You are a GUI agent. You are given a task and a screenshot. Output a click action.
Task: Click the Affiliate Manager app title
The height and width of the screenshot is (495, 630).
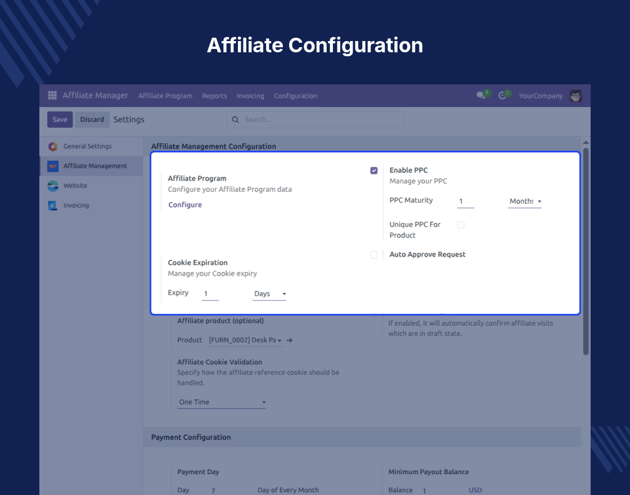[x=95, y=95]
